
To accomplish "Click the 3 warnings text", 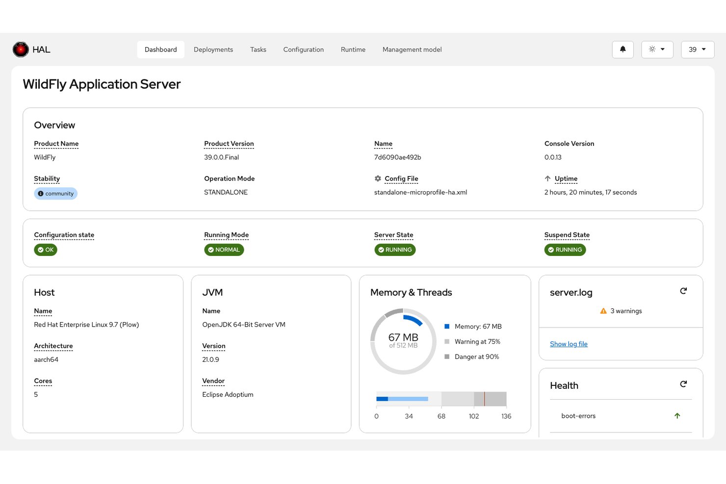I will (626, 311).
